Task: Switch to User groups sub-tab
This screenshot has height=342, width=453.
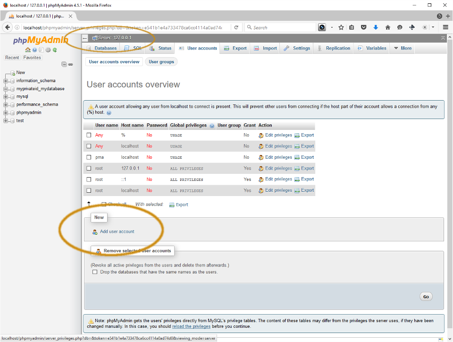Action: (x=161, y=61)
